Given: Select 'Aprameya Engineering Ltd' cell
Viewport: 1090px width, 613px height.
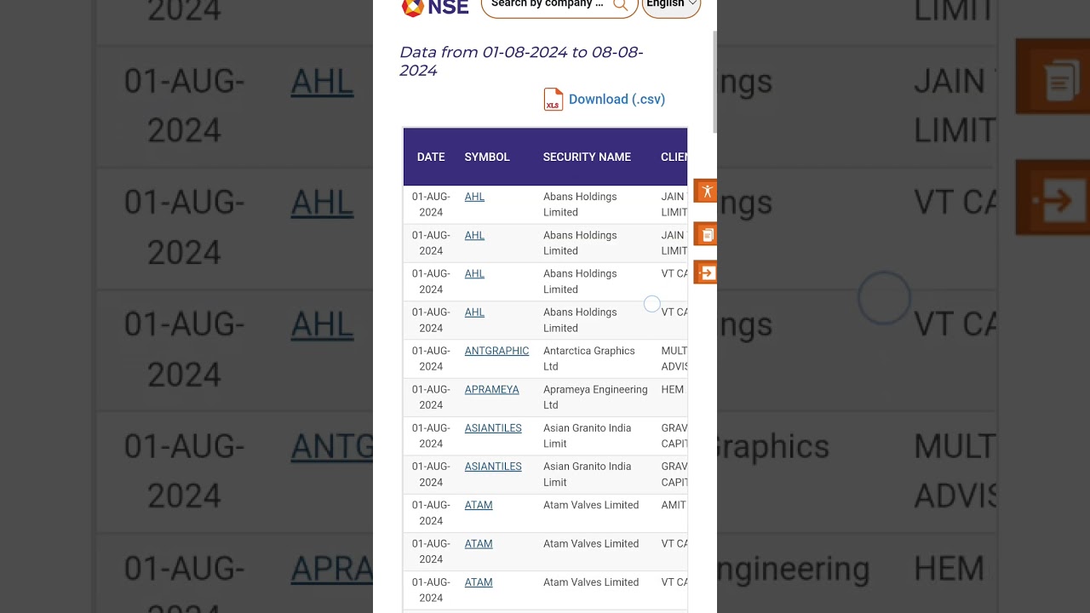Looking at the screenshot, I should coord(595,398).
